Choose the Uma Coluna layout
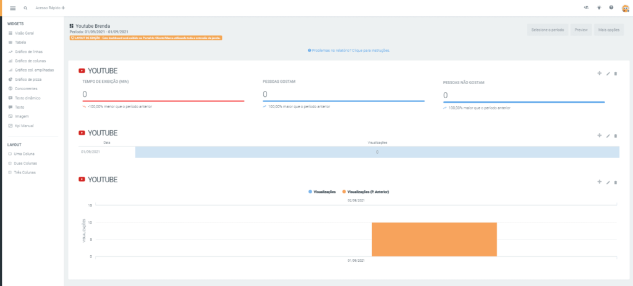Image resolution: width=633 pixels, height=286 pixels. tap(22, 154)
